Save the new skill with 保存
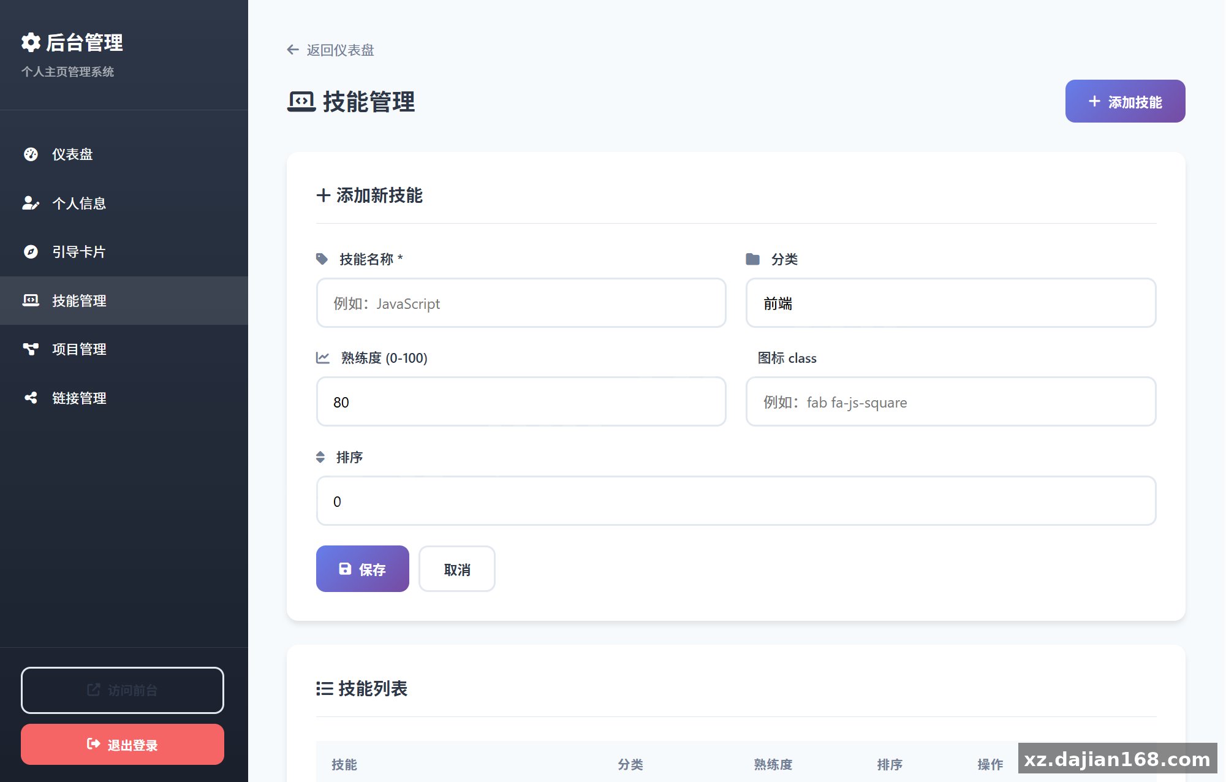This screenshot has width=1226, height=782. click(x=363, y=569)
